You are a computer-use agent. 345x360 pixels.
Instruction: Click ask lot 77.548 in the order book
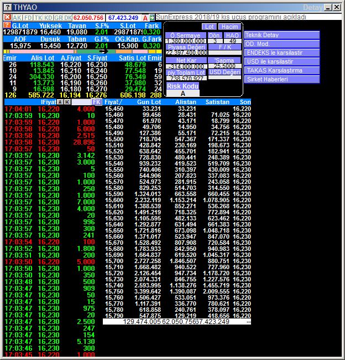[x=135, y=71]
